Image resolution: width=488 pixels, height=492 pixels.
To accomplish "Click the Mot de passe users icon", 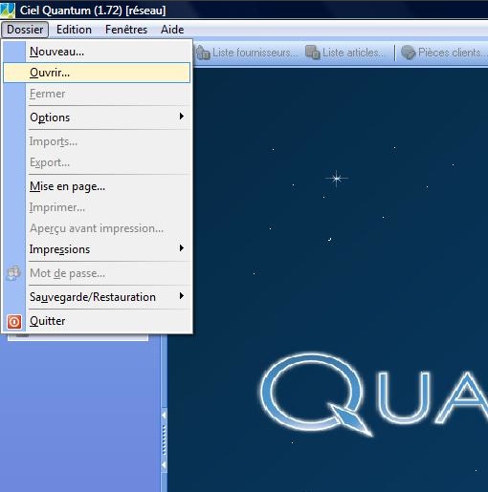I will [13, 273].
